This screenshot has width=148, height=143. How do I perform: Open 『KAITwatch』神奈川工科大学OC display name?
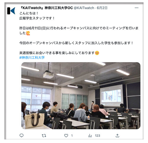pos(46,8)
